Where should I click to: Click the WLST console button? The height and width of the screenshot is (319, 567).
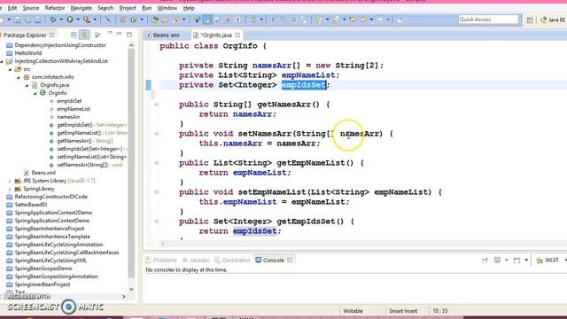pos(548,260)
